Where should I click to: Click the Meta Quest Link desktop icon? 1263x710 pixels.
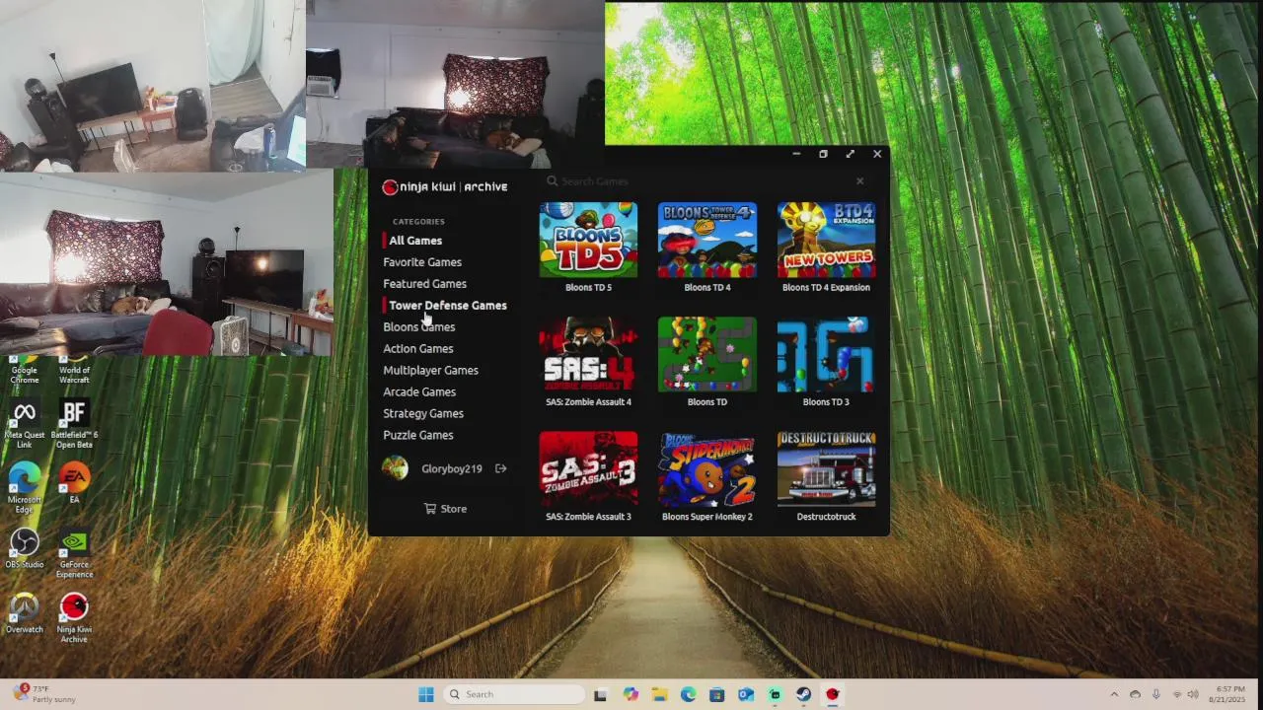pos(25,425)
